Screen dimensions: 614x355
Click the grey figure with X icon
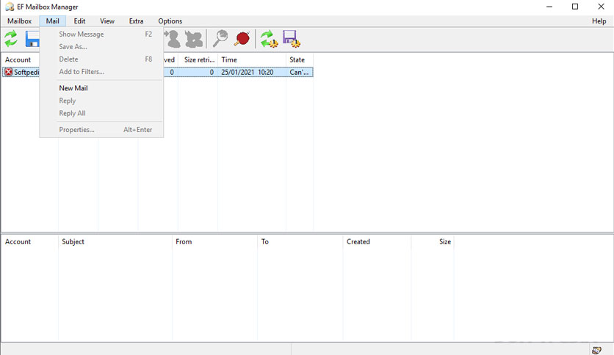194,39
